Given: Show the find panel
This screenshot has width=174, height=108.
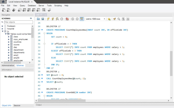Looking at the screenshot, I should 119,19.
